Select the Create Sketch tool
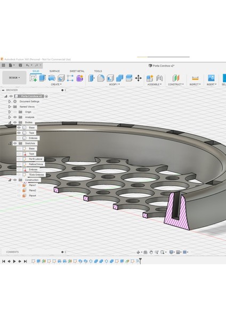The height and width of the screenshot is (321, 226). coord(33,78)
